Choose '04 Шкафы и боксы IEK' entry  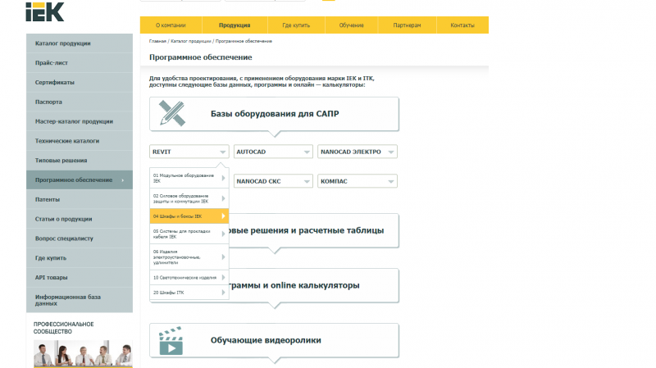coord(189,216)
